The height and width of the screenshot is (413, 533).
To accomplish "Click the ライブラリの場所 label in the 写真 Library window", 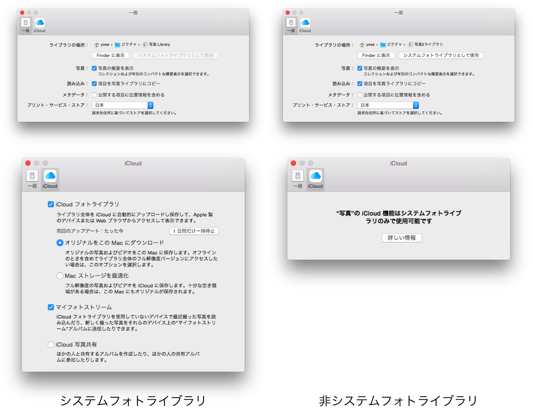I will point(69,45).
